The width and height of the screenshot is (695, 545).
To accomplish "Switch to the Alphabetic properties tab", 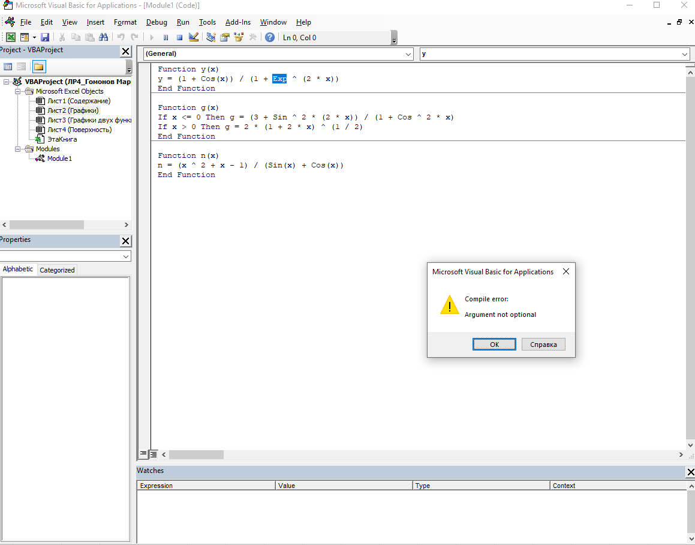I will pos(18,269).
